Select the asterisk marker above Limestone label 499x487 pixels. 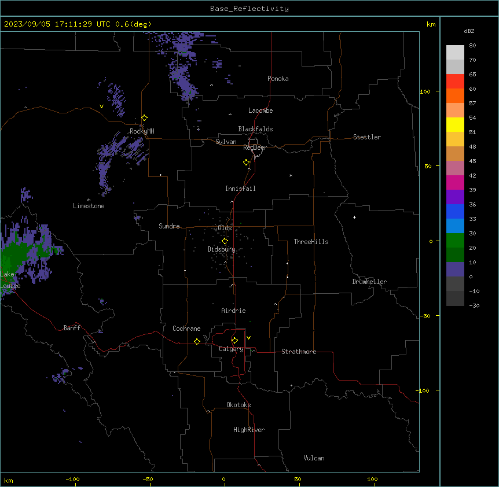tap(89, 200)
